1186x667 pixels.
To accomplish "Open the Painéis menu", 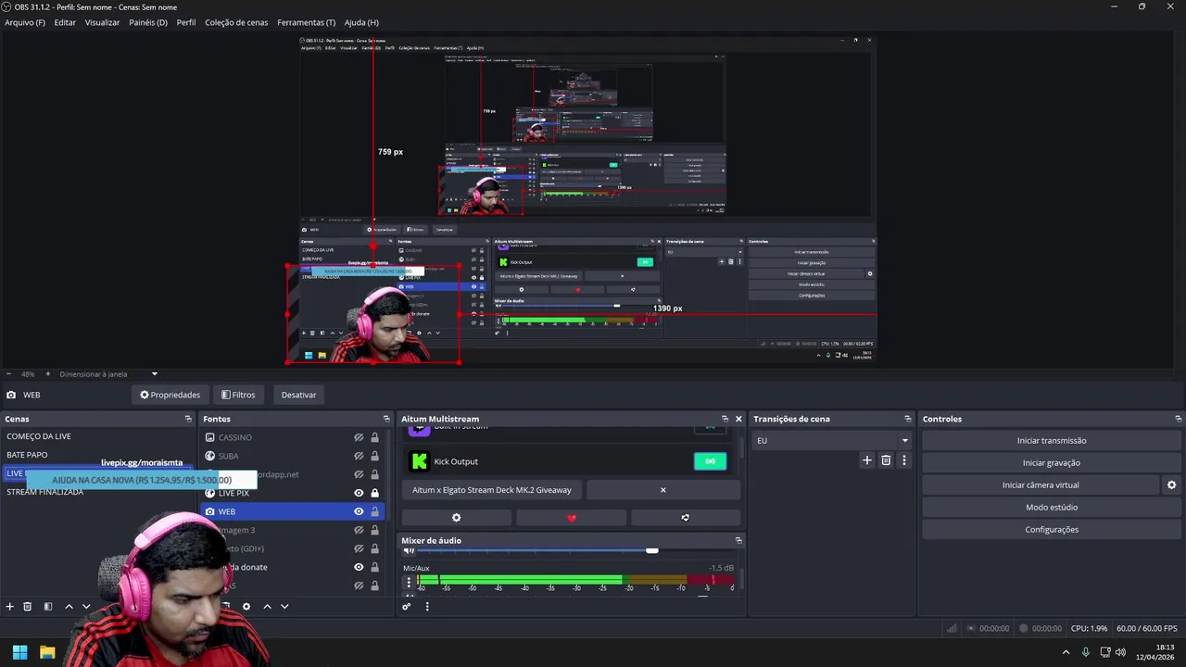I will tap(148, 22).
